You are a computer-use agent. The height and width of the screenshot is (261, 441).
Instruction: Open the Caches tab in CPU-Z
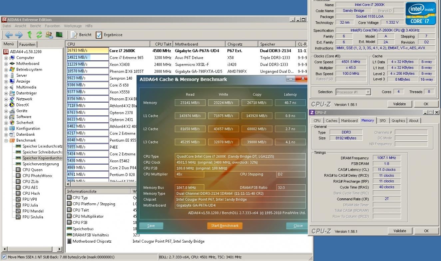[331, 121]
